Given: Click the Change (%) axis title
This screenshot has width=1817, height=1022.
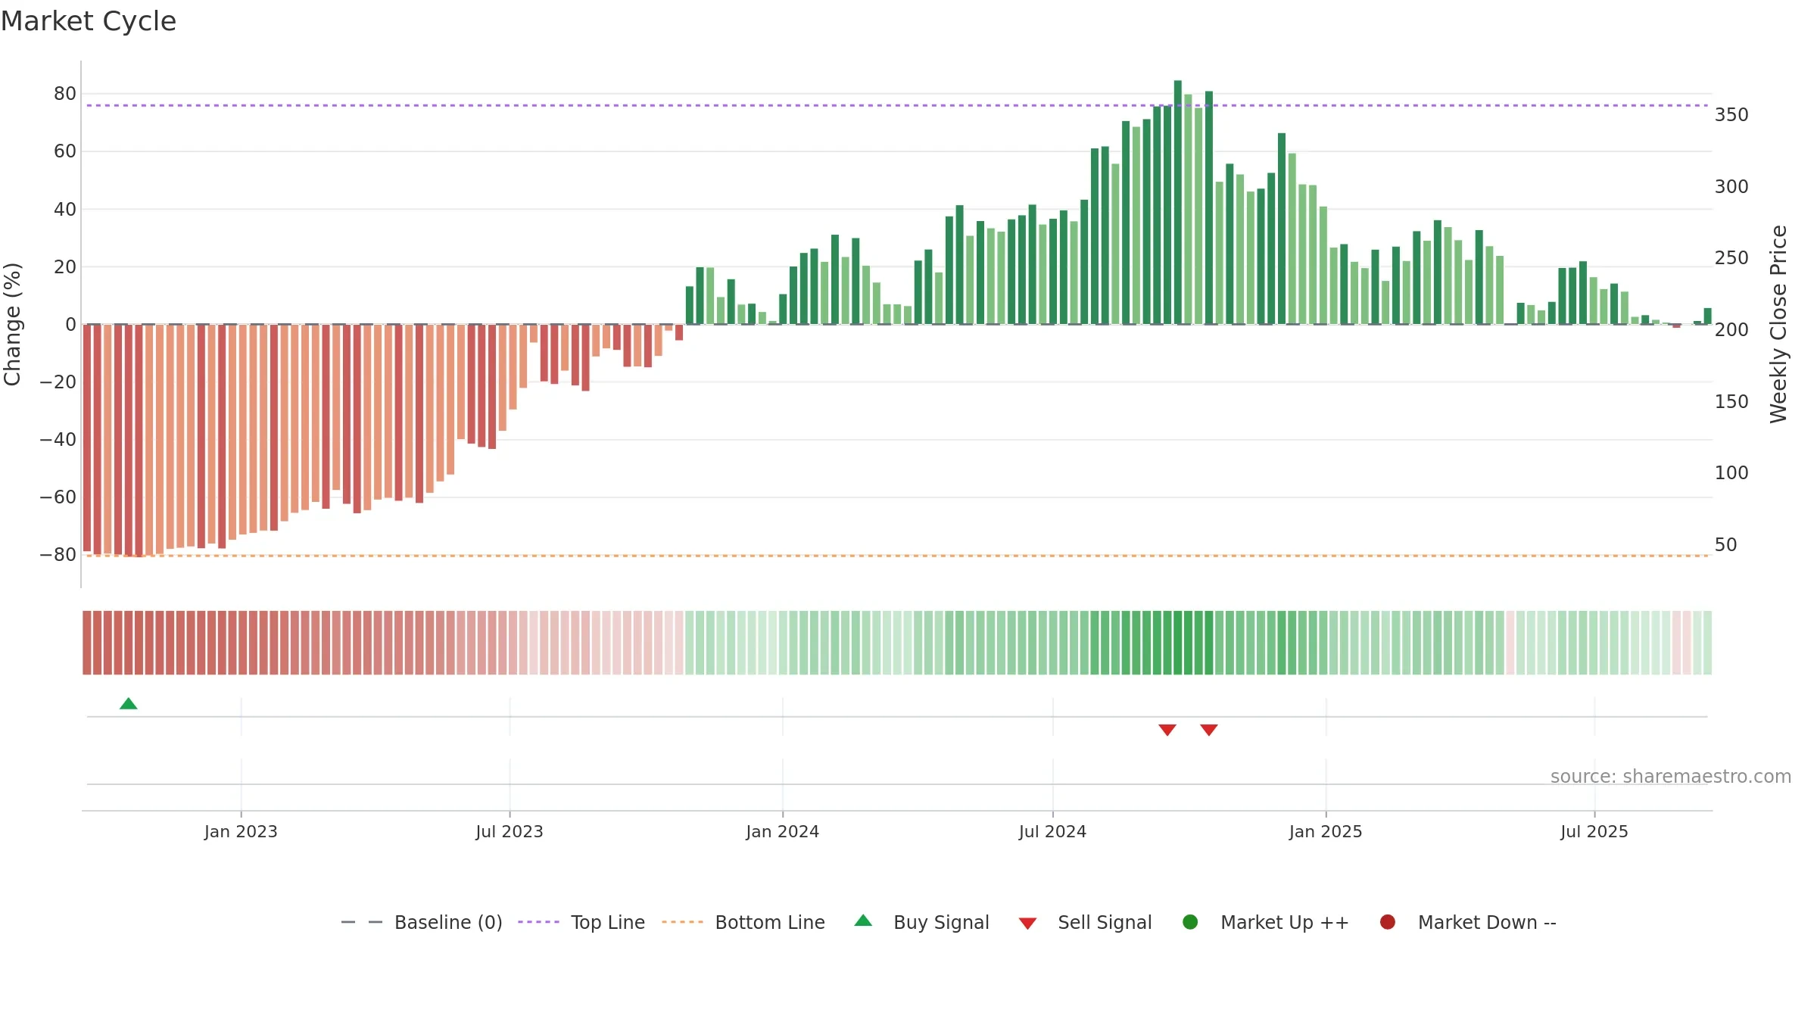Looking at the screenshot, I should [13, 324].
